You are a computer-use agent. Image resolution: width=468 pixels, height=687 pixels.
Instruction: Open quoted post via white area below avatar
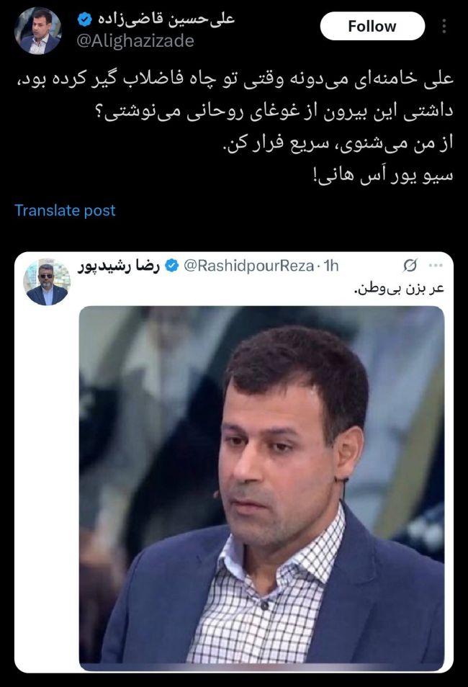[x=47, y=482]
